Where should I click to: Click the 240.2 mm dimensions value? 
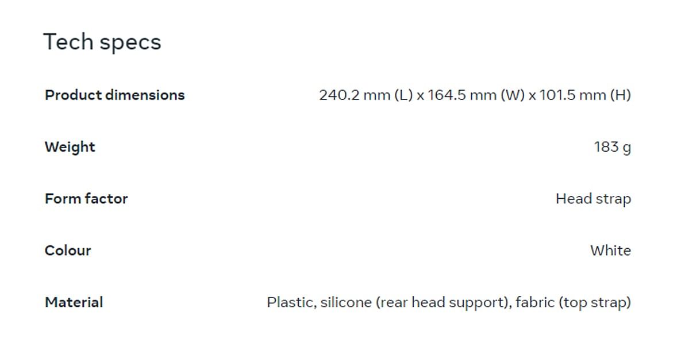(x=475, y=95)
